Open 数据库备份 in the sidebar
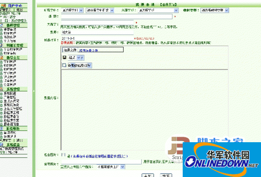The width and height of the screenshot is (261, 177). click(11, 116)
